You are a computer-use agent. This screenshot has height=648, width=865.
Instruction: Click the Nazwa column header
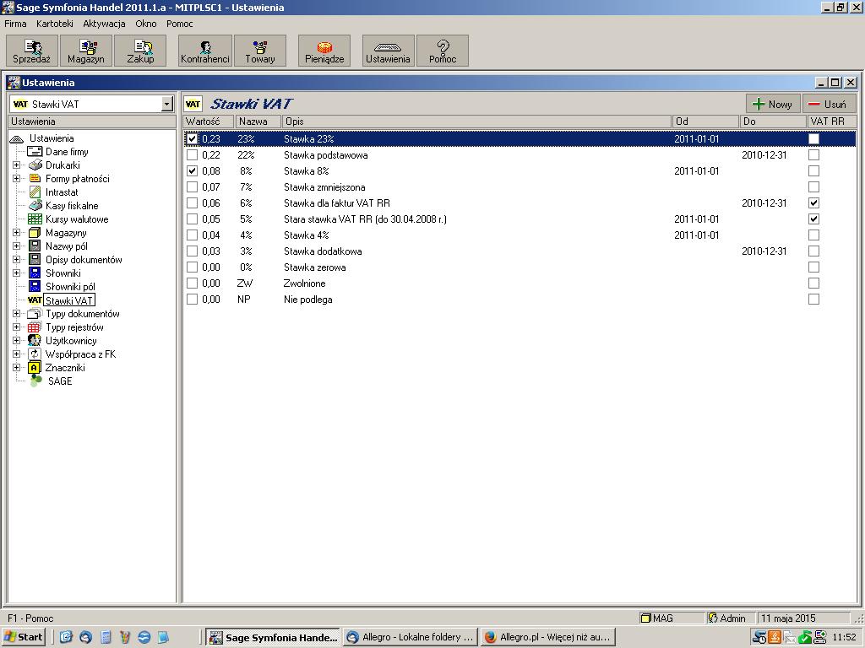click(258, 121)
